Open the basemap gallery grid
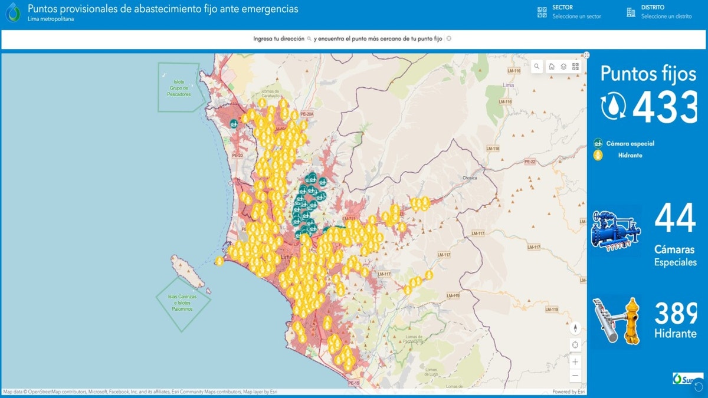 coord(575,67)
